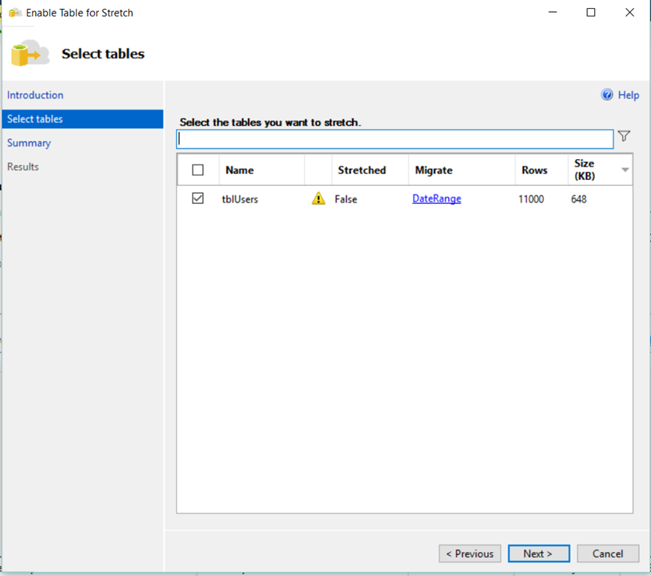The height and width of the screenshot is (576, 651).
Task: Cancel the Stretch wizard
Action: point(608,553)
